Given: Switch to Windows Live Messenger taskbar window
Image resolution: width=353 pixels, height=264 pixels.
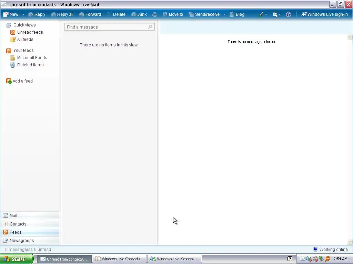Looking at the screenshot, I should coord(174,259).
